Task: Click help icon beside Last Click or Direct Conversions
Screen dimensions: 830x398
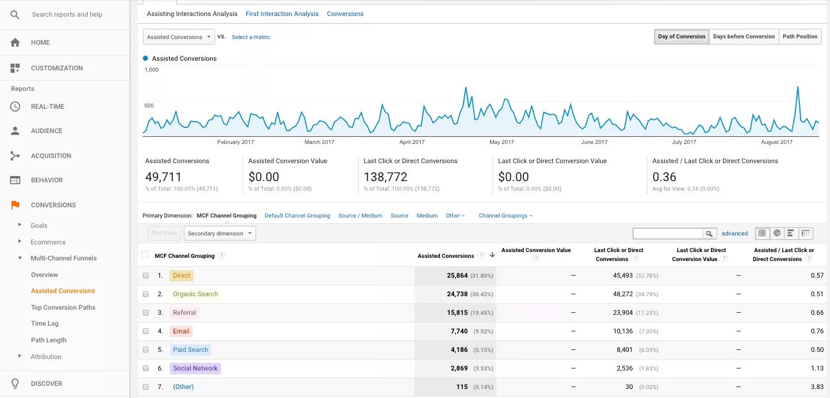Action: tap(635, 259)
